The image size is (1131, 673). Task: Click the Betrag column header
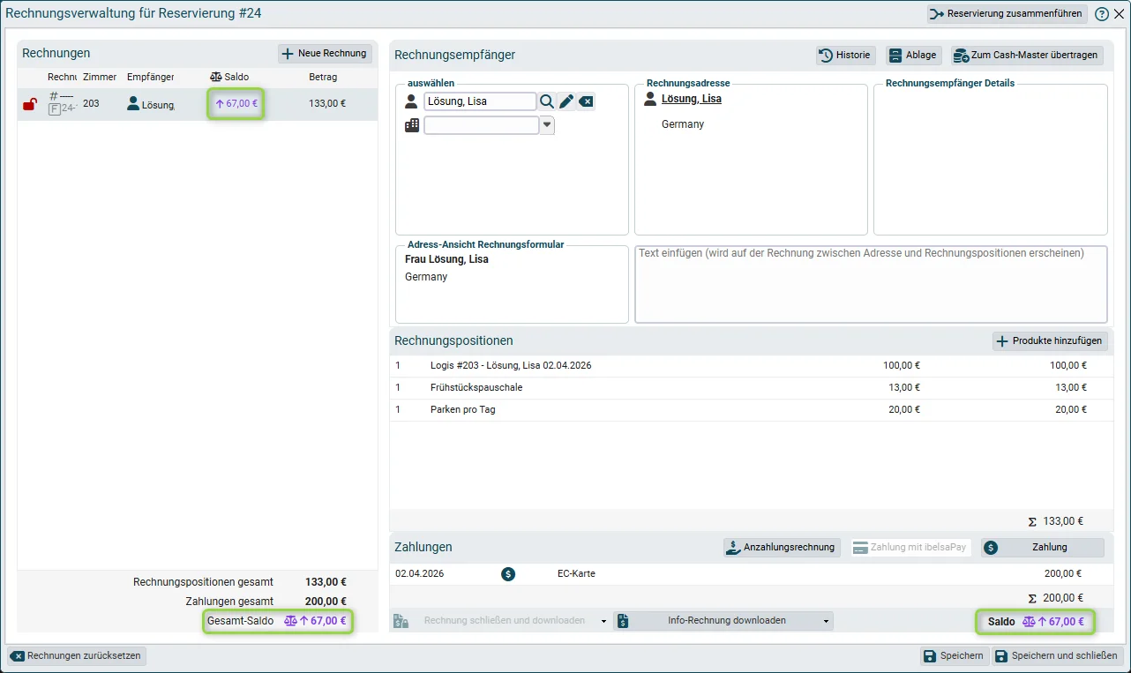click(323, 77)
